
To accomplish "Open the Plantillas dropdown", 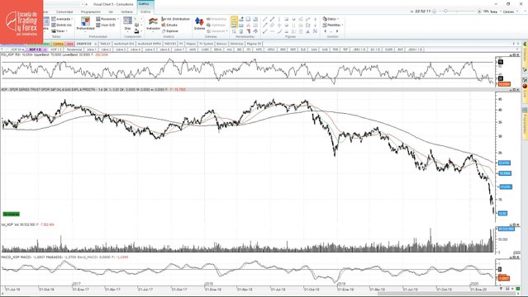I will [333, 25].
